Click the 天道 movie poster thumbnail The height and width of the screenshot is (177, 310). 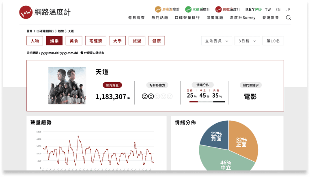tap(67, 85)
